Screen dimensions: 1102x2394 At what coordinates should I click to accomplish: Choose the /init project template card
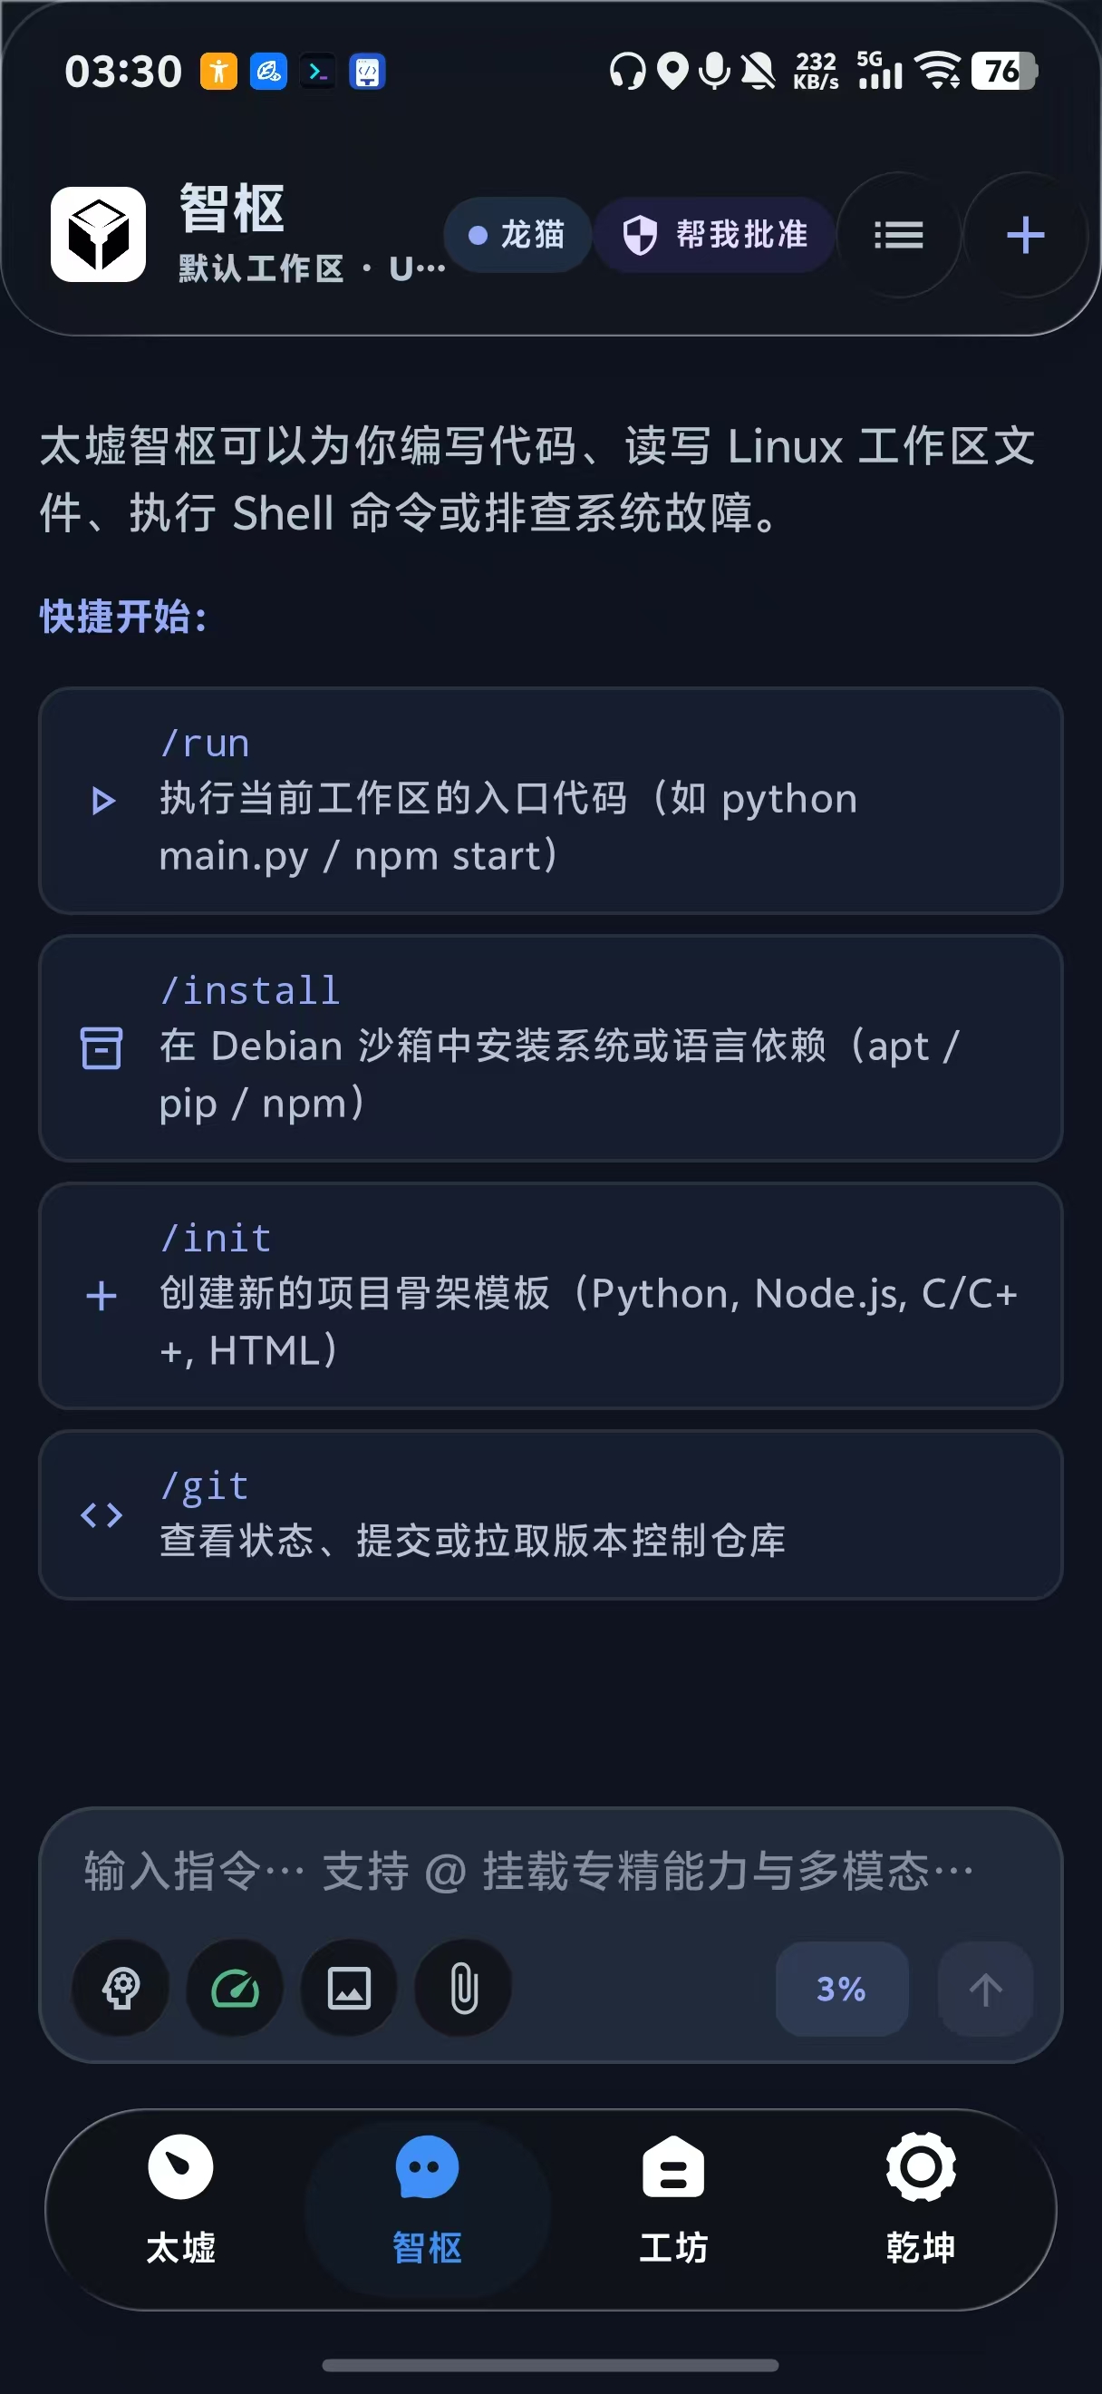pos(550,1295)
